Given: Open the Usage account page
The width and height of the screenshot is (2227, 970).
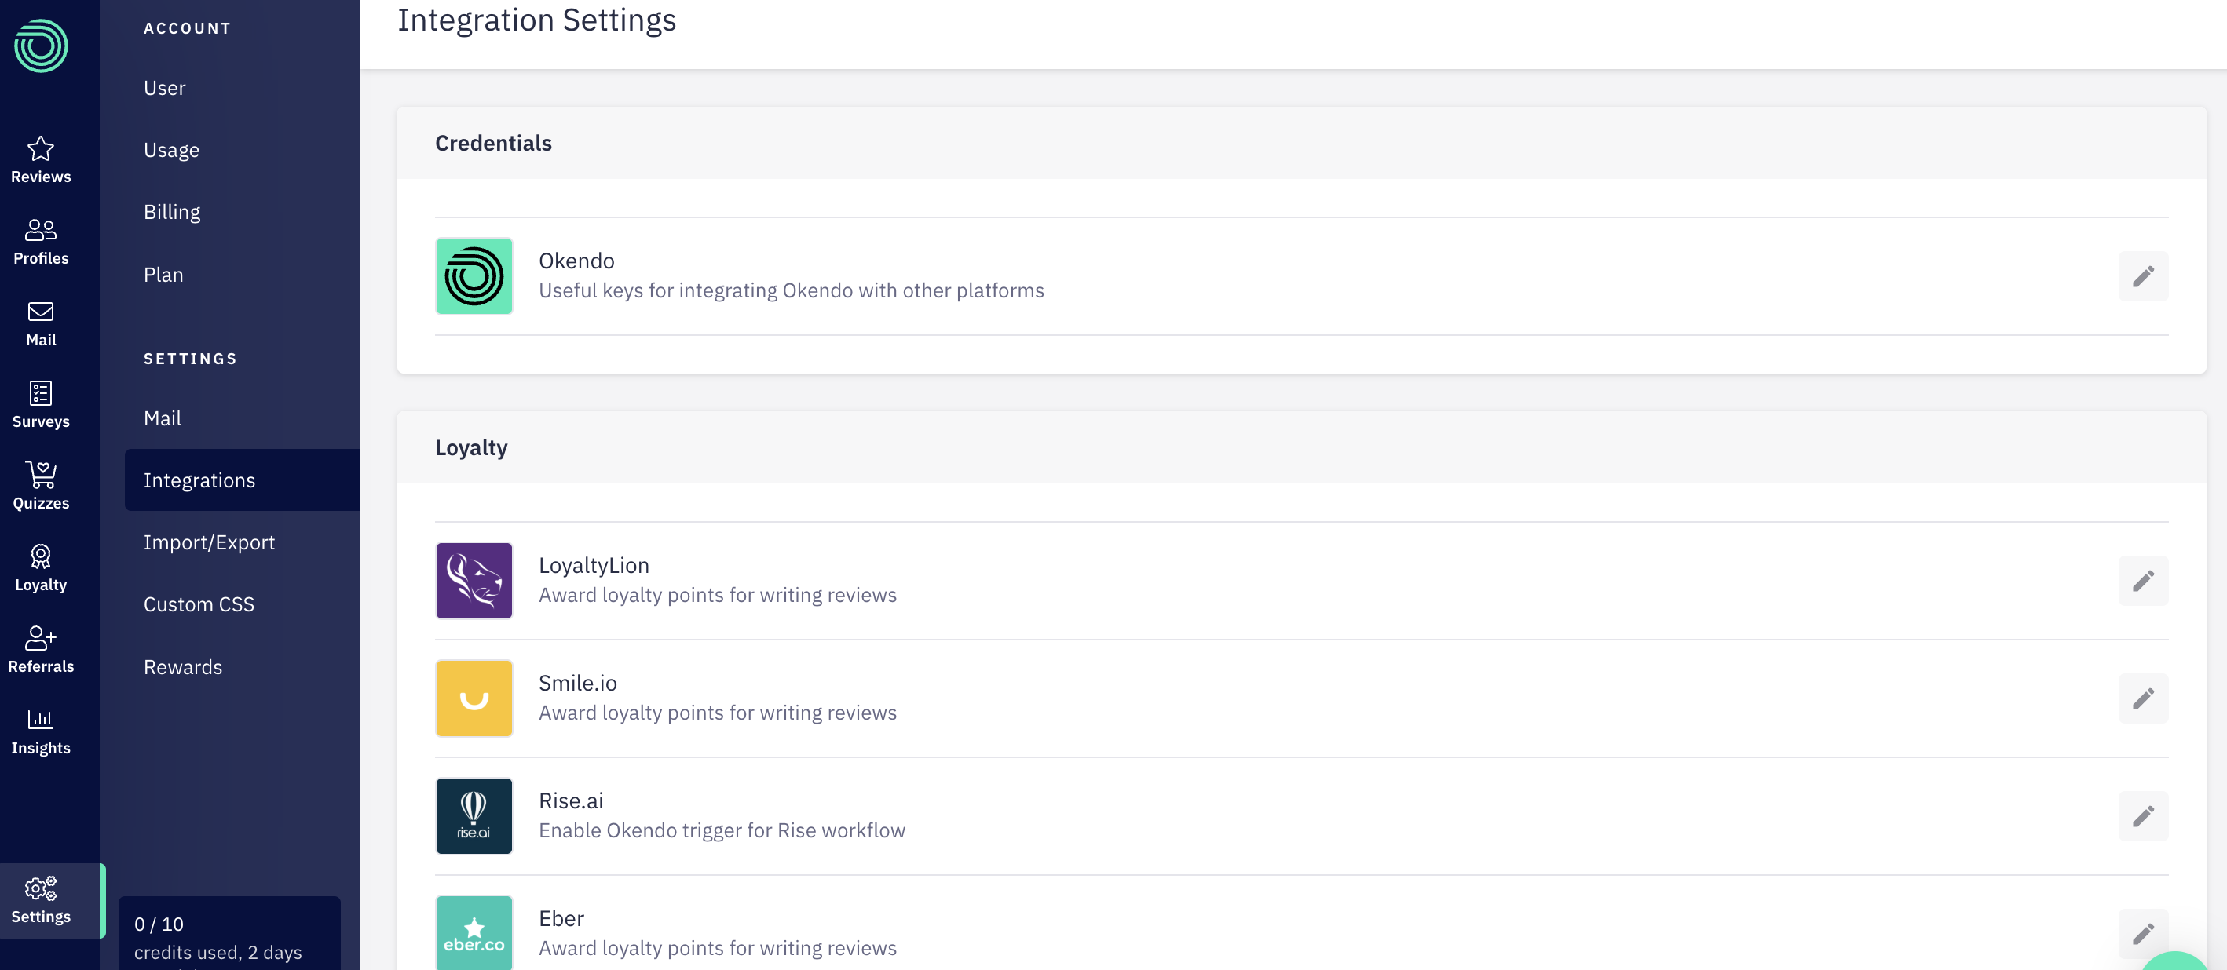Looking at the screenshot, I should 171,149.
